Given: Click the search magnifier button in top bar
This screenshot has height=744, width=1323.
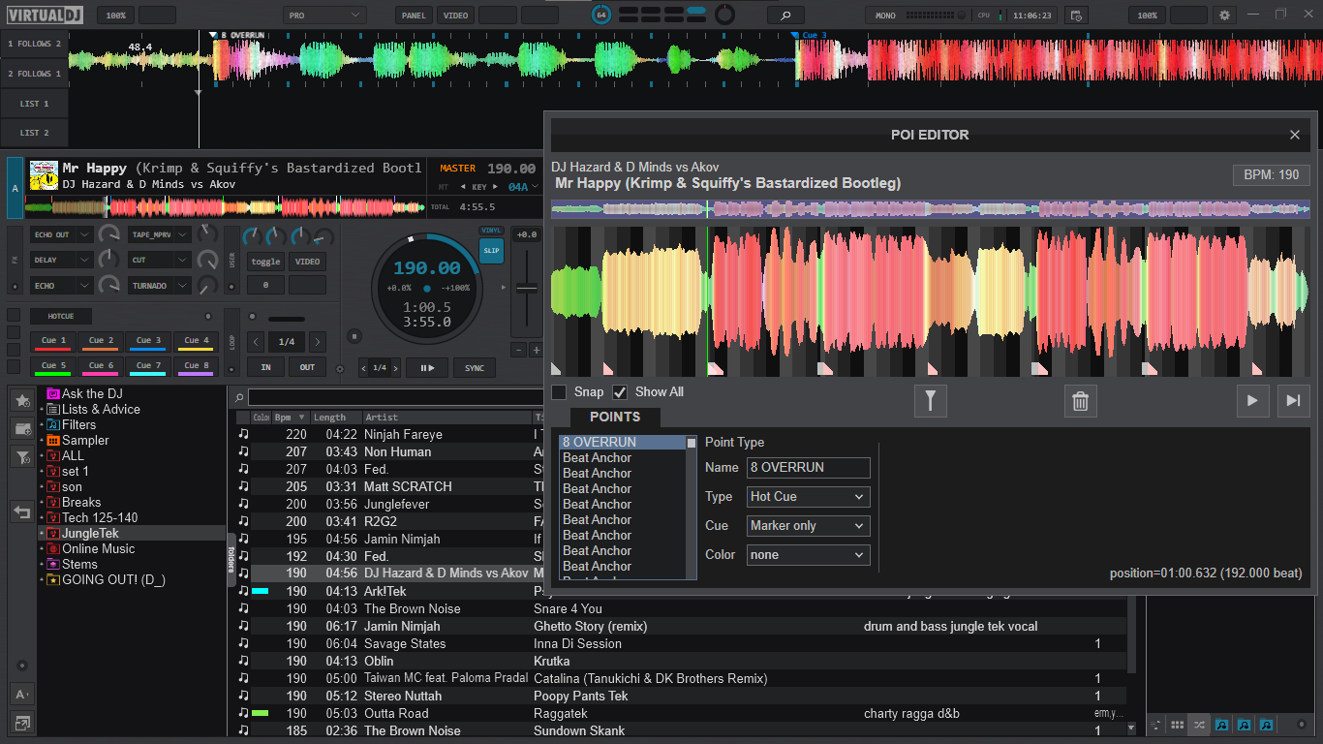Looking at the screenshot, I should click(x=785, y=15).
